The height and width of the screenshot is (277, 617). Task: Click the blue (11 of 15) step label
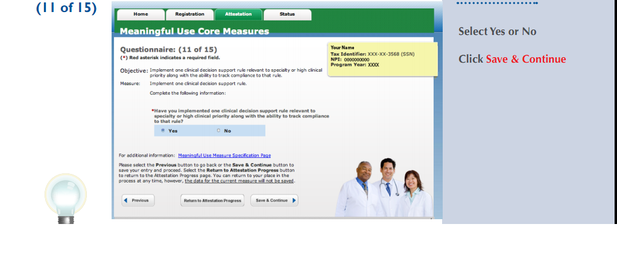(66, 8)
